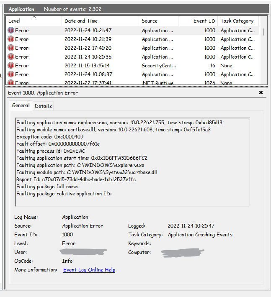The width and height of the screenshot is (271, 297).
Task: Click Event ID 1026 cell
Action: 210,83
